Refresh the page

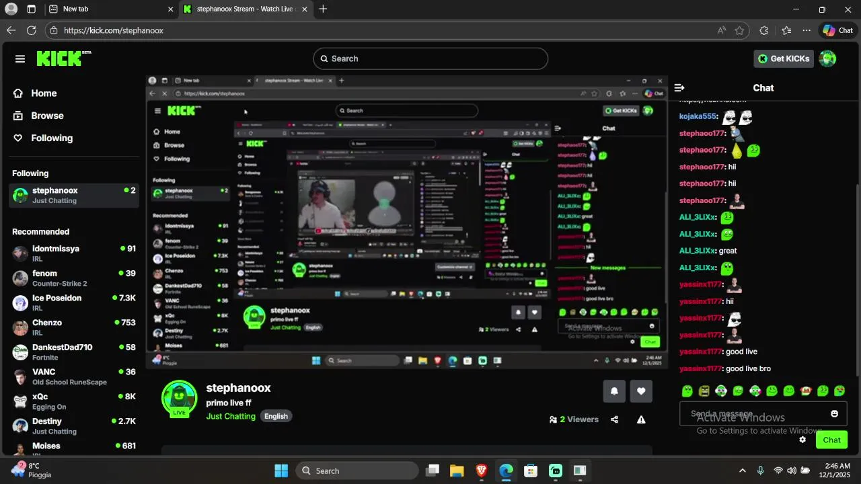(31, 30)
